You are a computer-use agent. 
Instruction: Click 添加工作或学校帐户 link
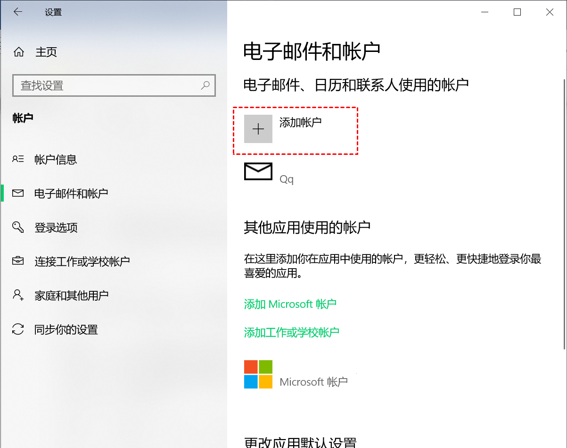pyautogui.click(x=292, y=332)
